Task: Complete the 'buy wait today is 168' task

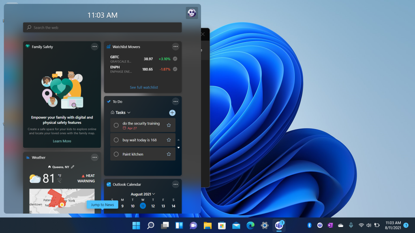Action: [x=116, y=140]
